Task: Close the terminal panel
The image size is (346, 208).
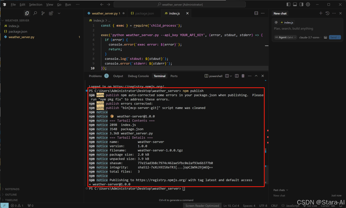Action: (263, 76)
